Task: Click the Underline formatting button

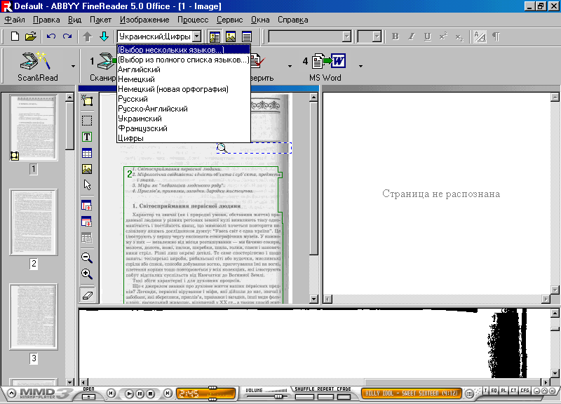Action: (x=427, y=36)
